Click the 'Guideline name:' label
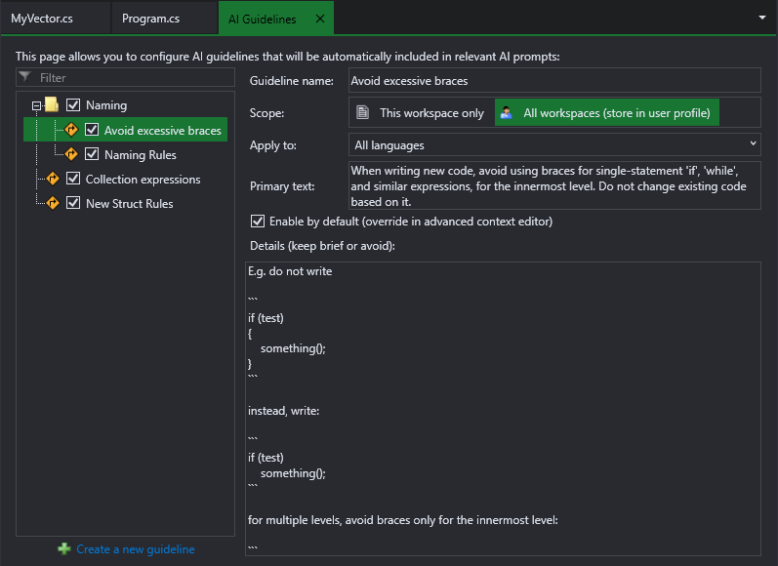778x566 pixels. (x=292, y=81)
